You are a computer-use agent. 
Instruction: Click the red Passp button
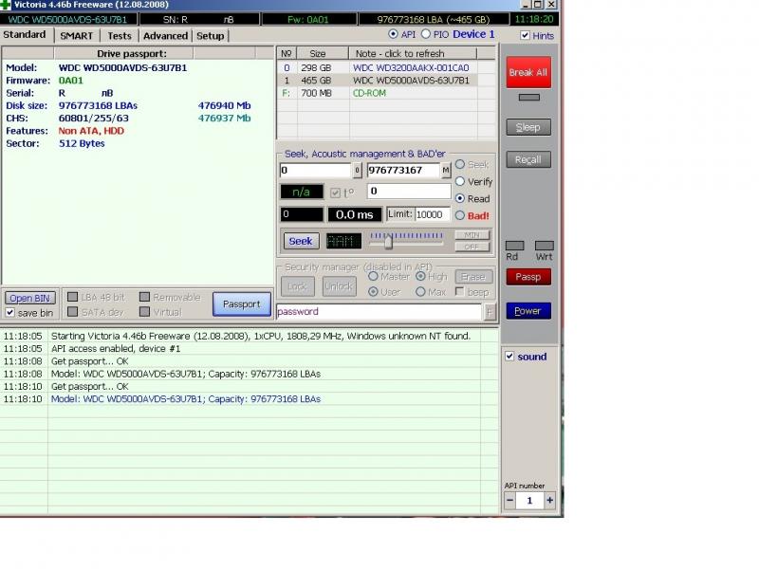click(x=528, y=277)
